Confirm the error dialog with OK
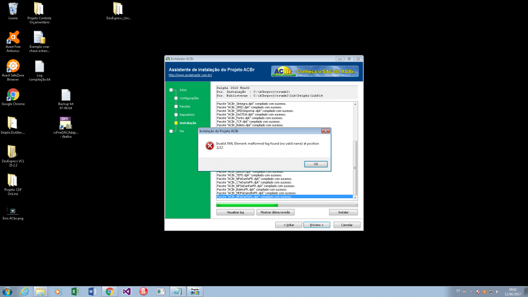The height and width of the screenshot is (297, 528). click(316, 164)
